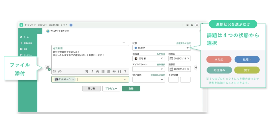
Task: Click the プレビュー button
Action: coord(111,89)
